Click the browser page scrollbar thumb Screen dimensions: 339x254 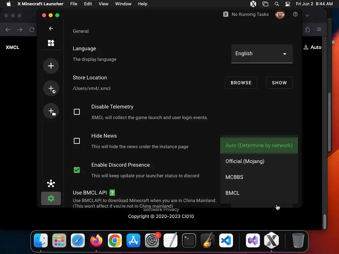click(x=324, y=221)
